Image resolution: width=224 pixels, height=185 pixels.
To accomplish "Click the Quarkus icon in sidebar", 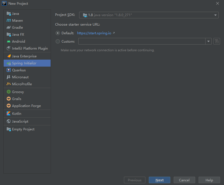I will [x=9, y=70].
